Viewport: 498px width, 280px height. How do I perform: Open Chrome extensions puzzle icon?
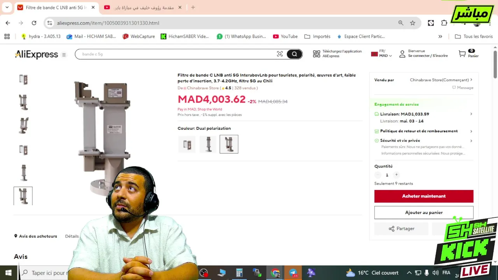tap(444, 23)
